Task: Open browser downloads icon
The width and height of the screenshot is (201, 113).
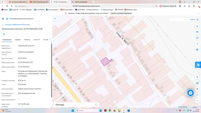Action: pos(198,6)
